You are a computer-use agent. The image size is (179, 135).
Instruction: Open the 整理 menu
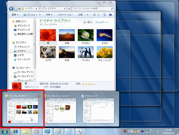[x=15, y=15]
